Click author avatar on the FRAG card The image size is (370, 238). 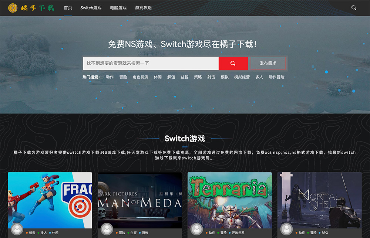(17, 229)
